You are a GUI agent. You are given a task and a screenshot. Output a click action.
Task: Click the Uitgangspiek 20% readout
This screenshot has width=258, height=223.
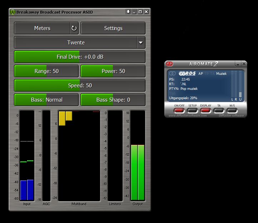183,98
